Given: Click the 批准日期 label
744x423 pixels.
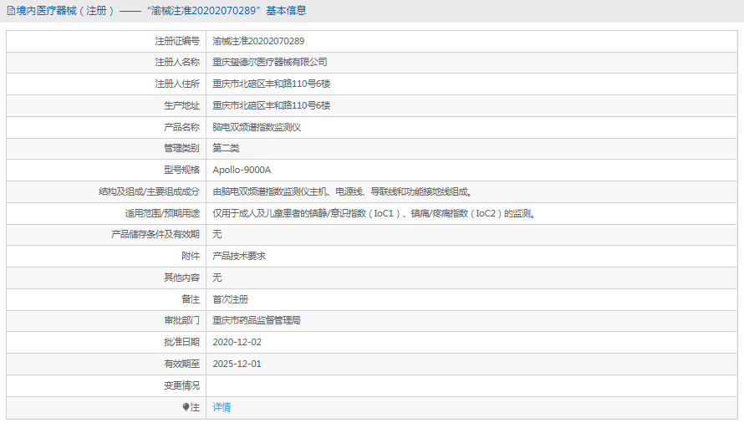Looking at the screenshot, I should pyautogui.click(x=181, y=342).
